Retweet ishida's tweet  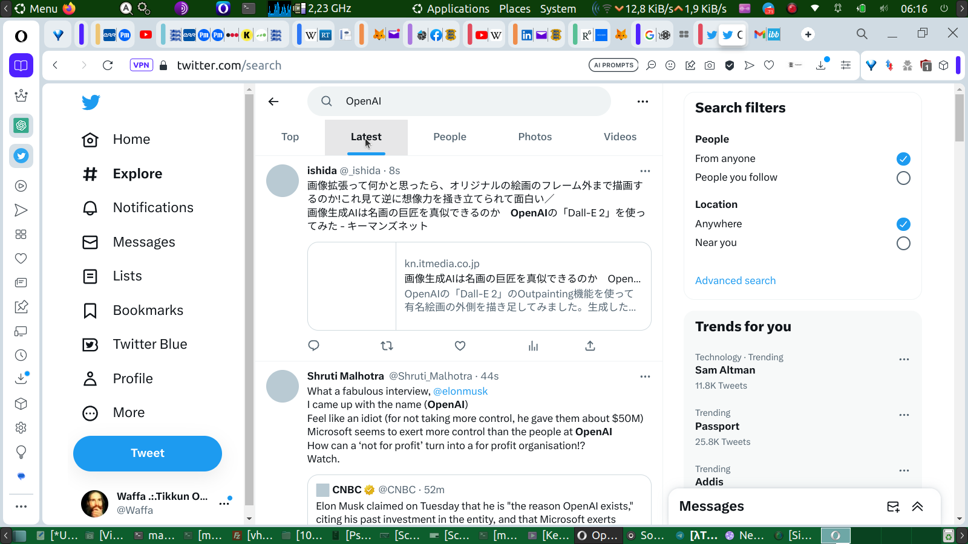387,346
